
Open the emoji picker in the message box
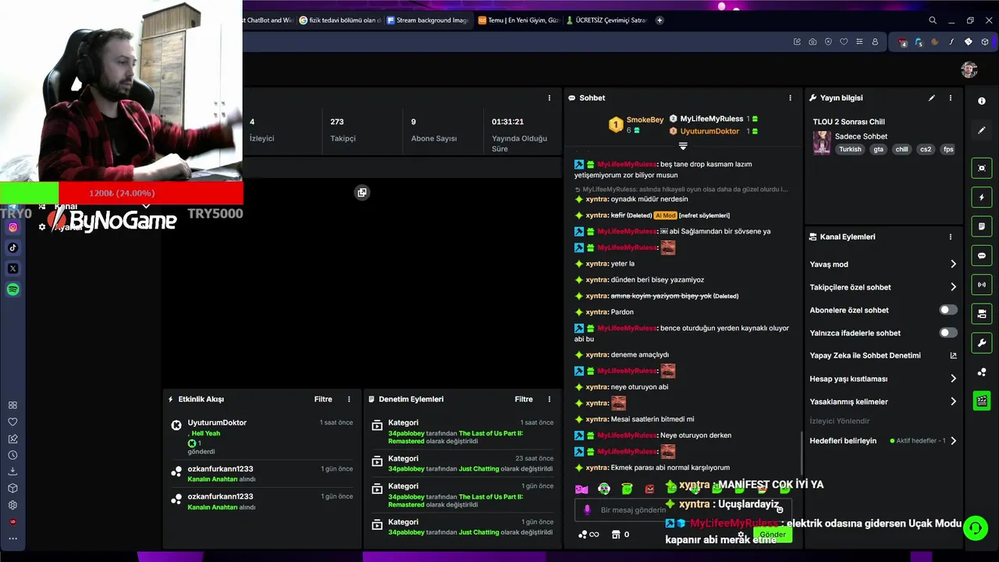(x=779, y=510)
